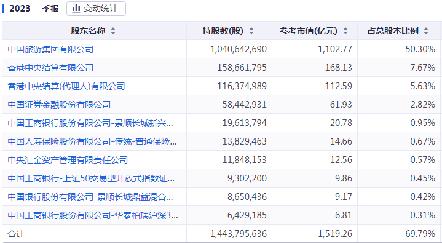
Task: Open 中央汇金资产管理有限责任公司 link
Action: (x=68, y=160)
